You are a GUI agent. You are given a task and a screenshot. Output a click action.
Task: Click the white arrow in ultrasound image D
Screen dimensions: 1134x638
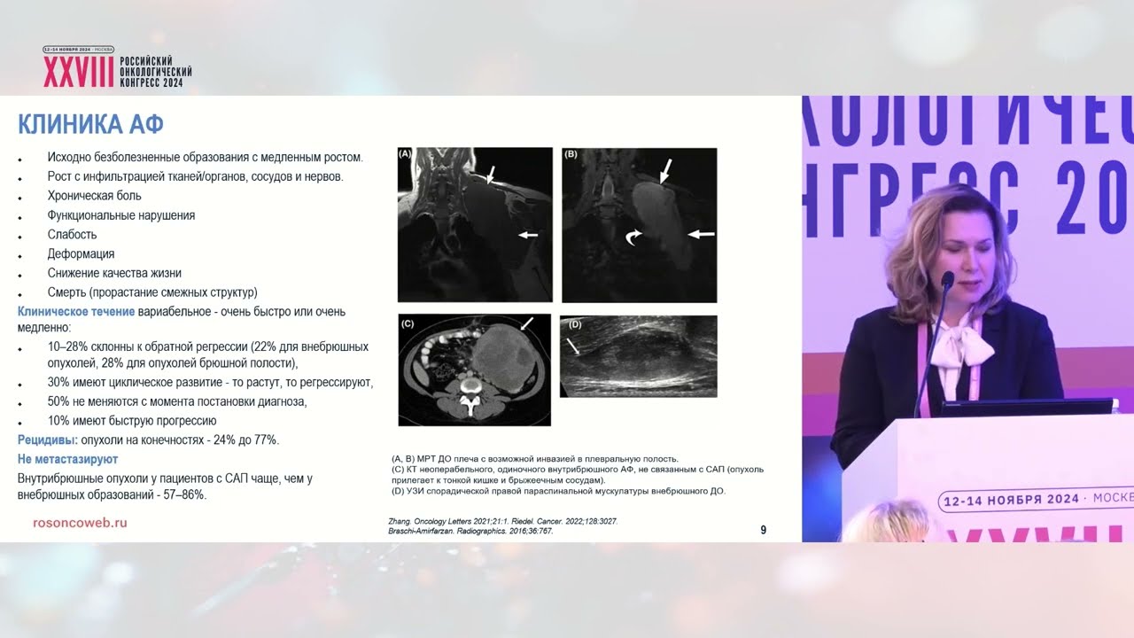tap(576, 347)
